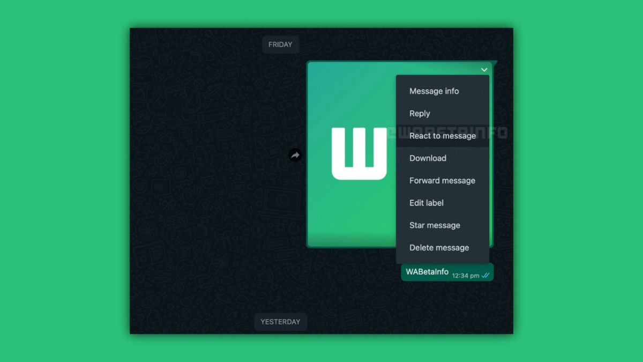
Task: Pick Forward message from the menu
Action: [x=442, y=181]
